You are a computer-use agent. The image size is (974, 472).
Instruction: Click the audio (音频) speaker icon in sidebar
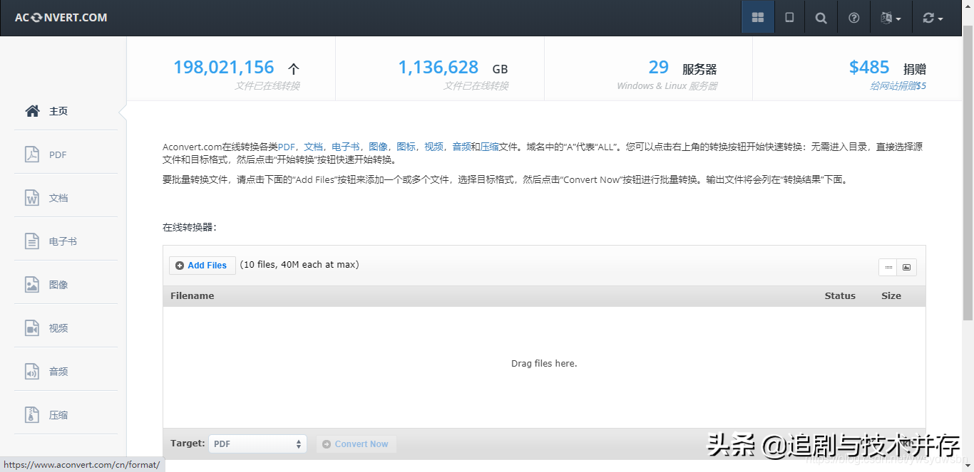(x=32, y=372)
